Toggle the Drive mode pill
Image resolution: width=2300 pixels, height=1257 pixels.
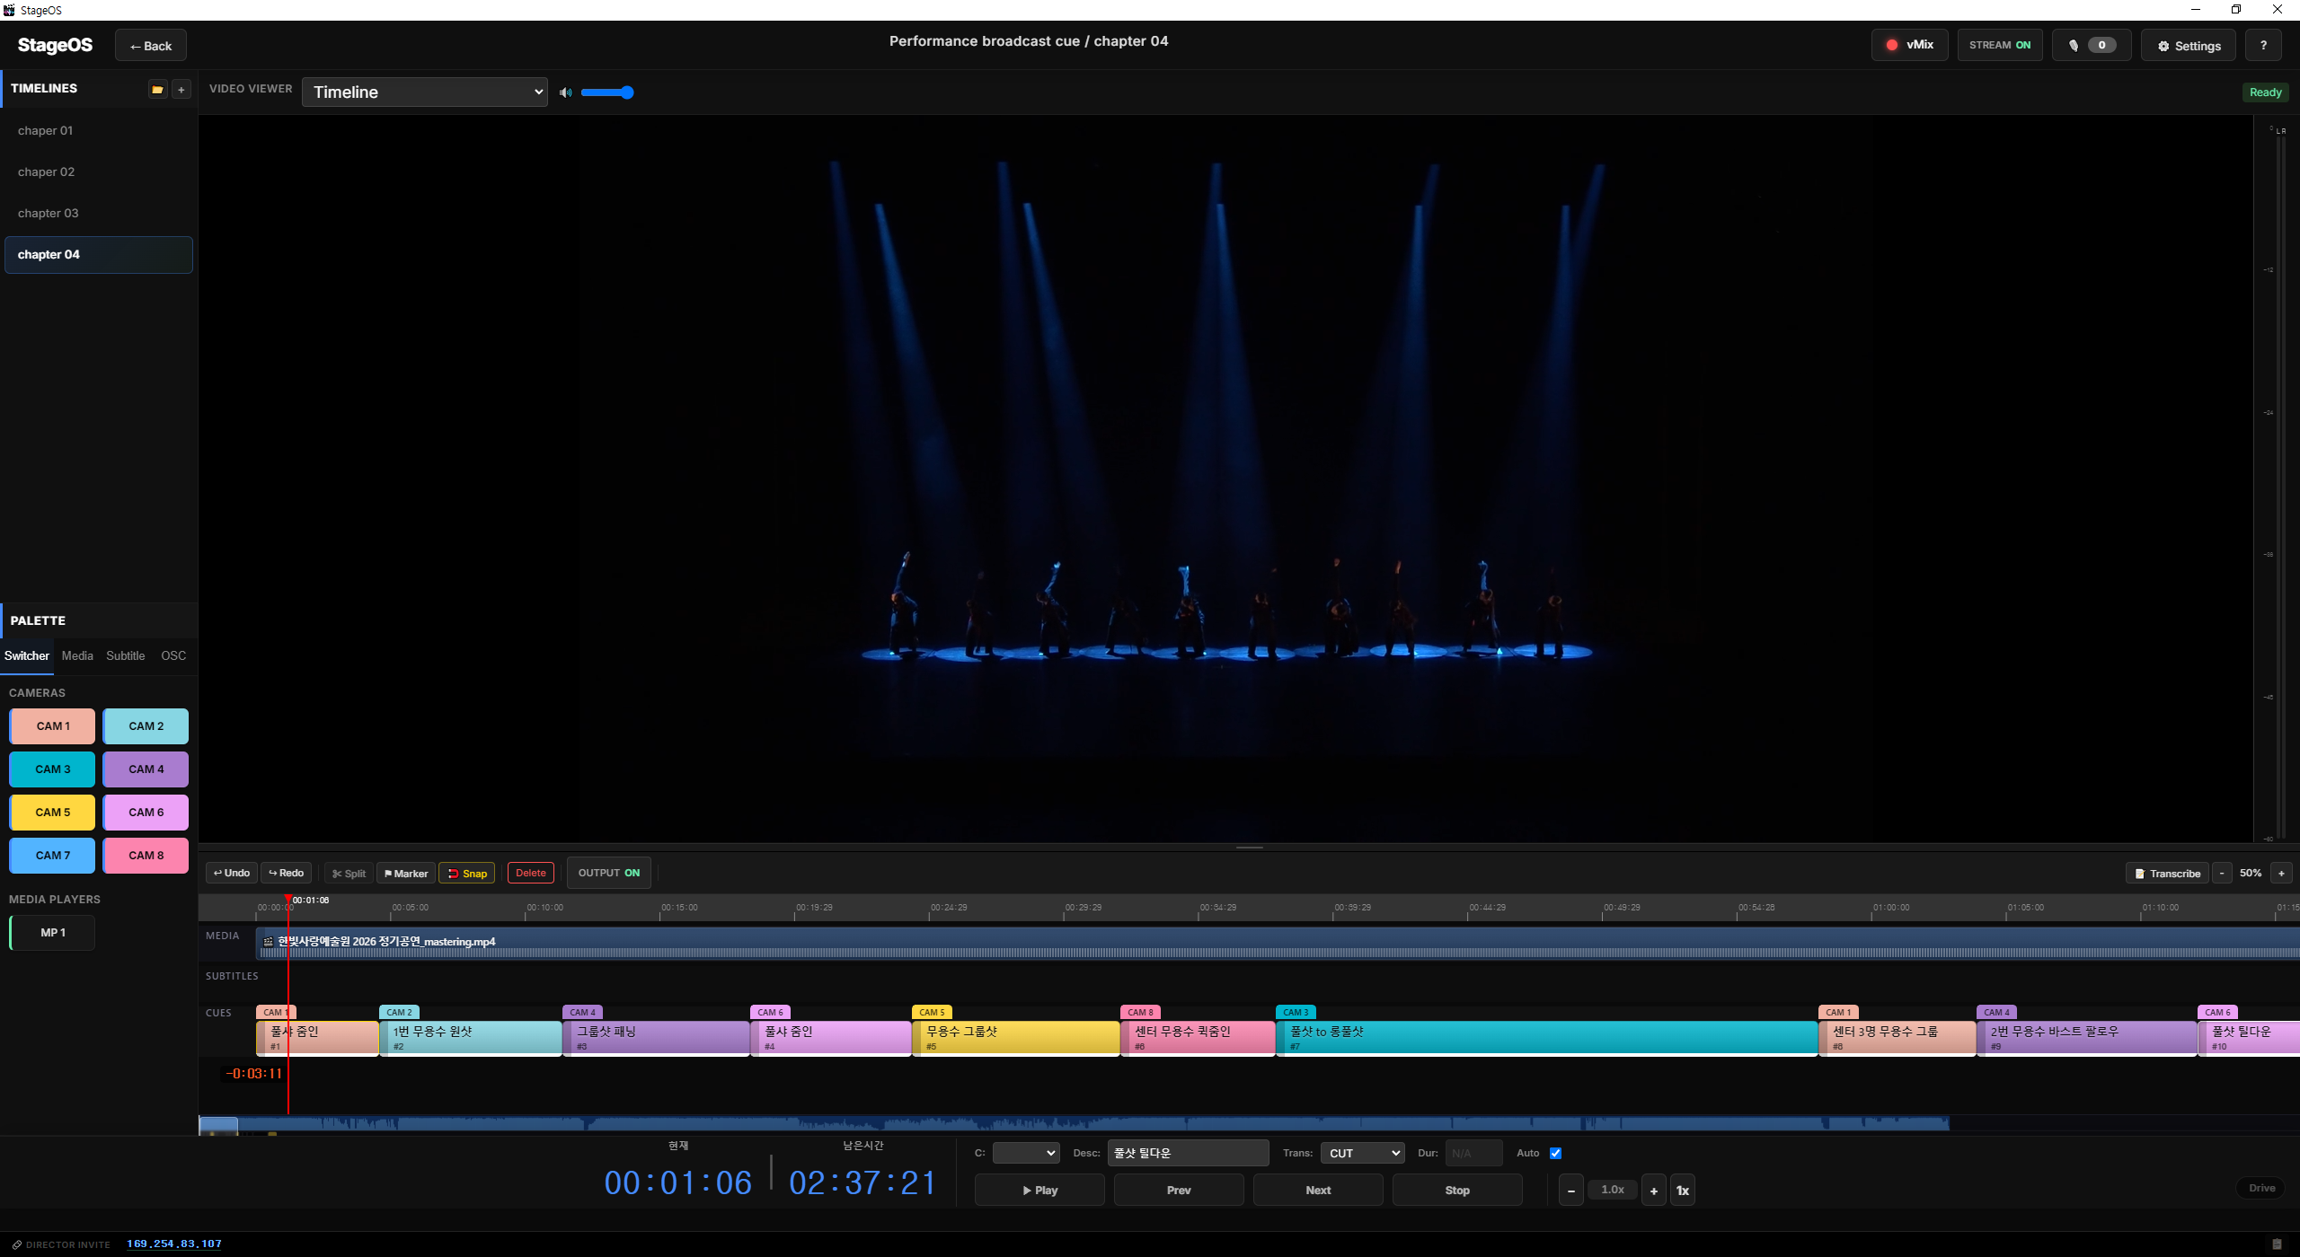click(2261, 1188)
